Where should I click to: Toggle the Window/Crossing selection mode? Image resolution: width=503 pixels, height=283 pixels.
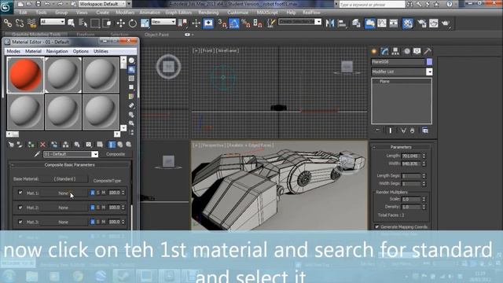point(107,23)
